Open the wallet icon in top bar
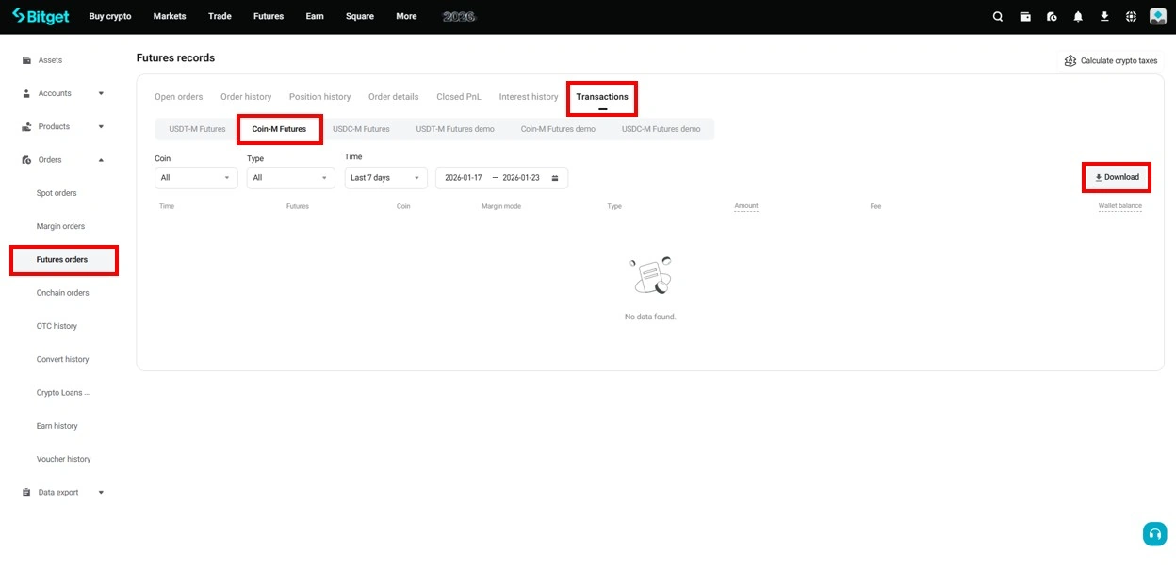Viewport: 1176px width, 569px height. pos(1025,16)
